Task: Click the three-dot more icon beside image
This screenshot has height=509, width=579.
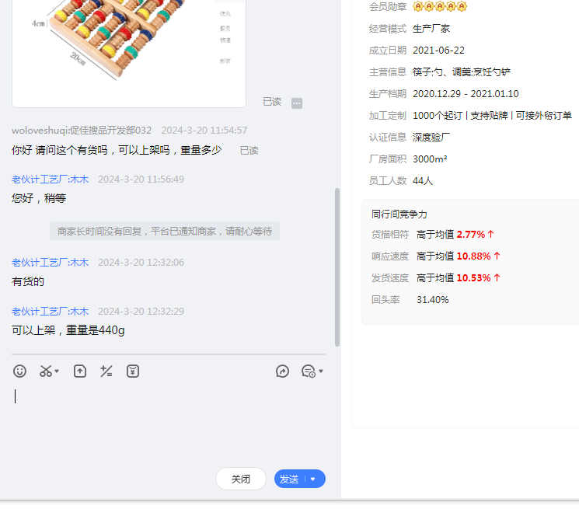Action: click(297, 103)
